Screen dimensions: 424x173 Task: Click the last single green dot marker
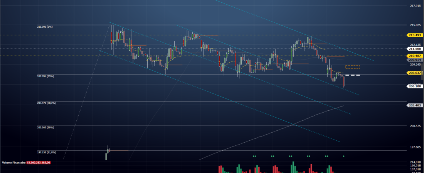(344, 156)
